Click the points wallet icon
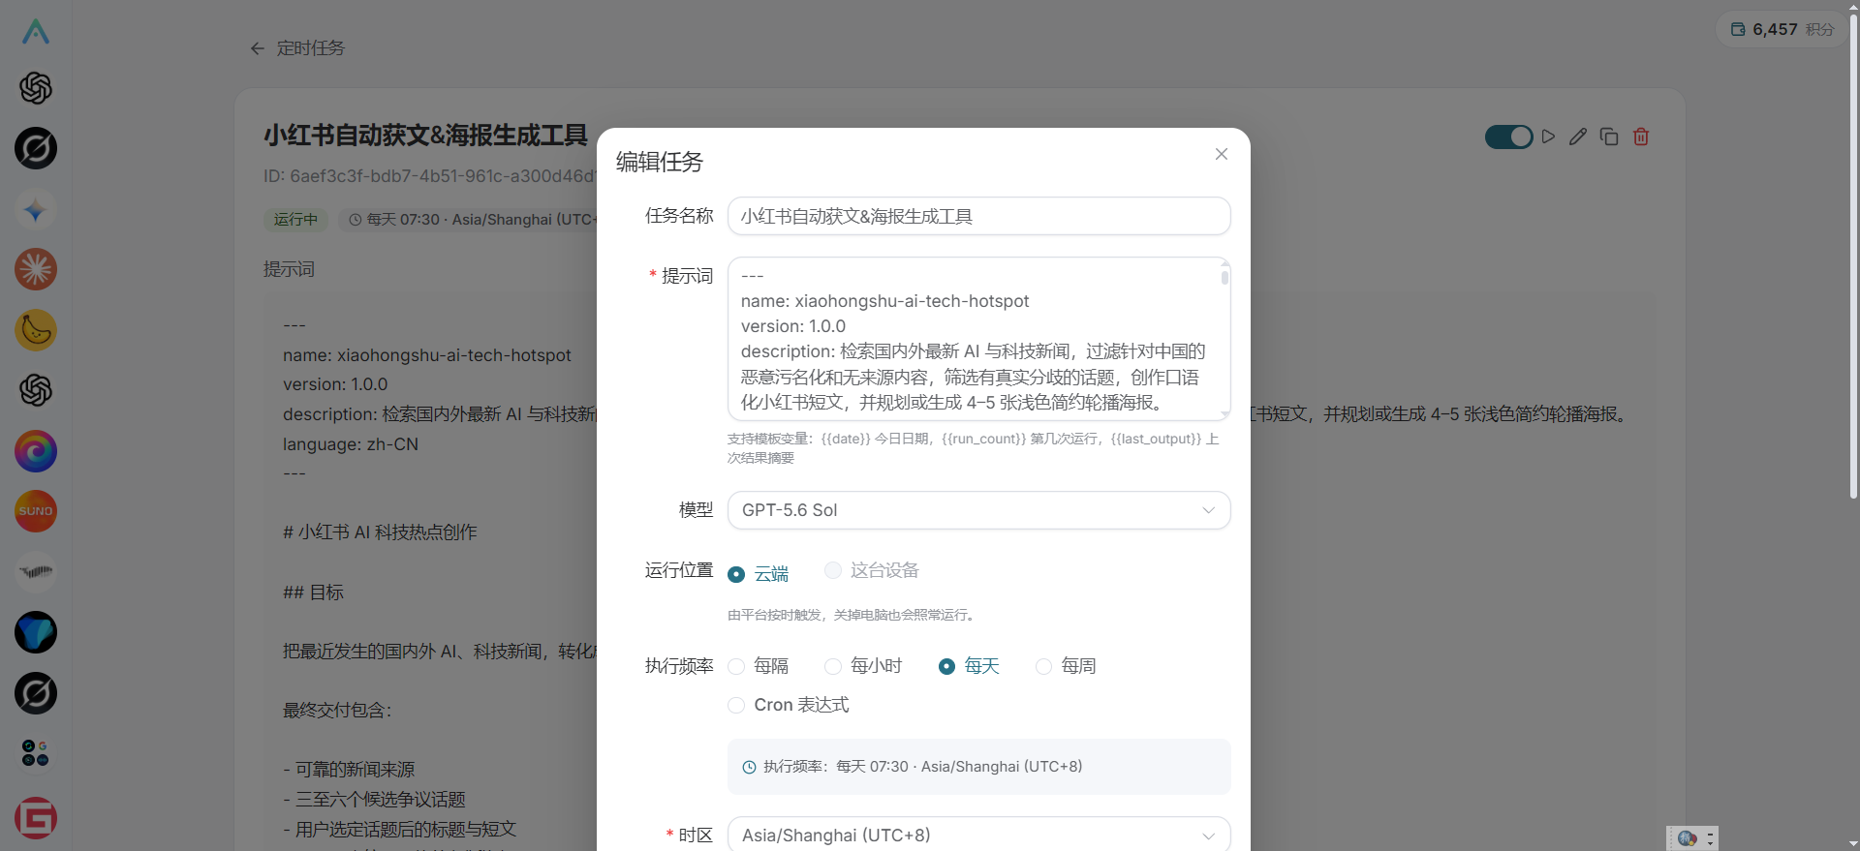 pyautogui.click(x=1738, y=29)
